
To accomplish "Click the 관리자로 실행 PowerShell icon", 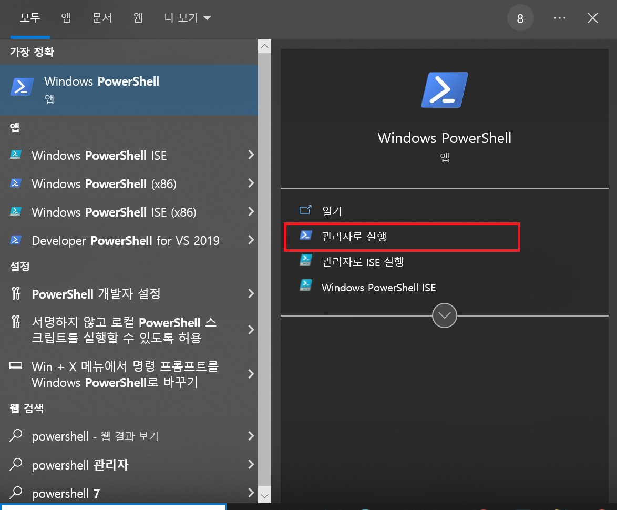I will pyautogui.click(x=306, y=236).
